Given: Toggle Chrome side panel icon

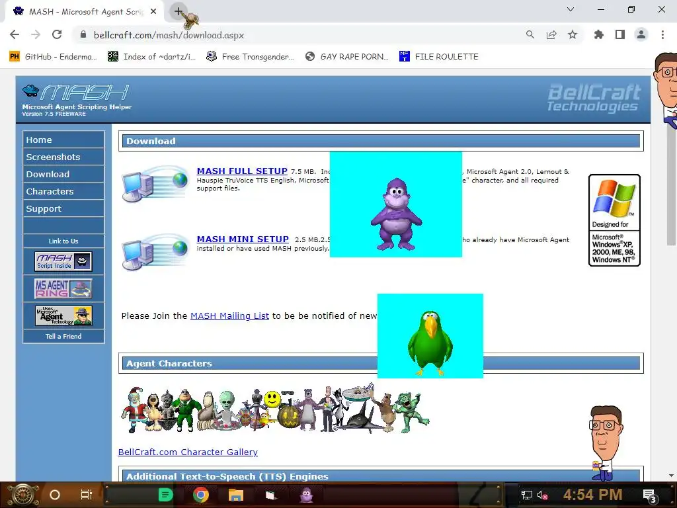Looking at the screenshot, I should (620, 34).
